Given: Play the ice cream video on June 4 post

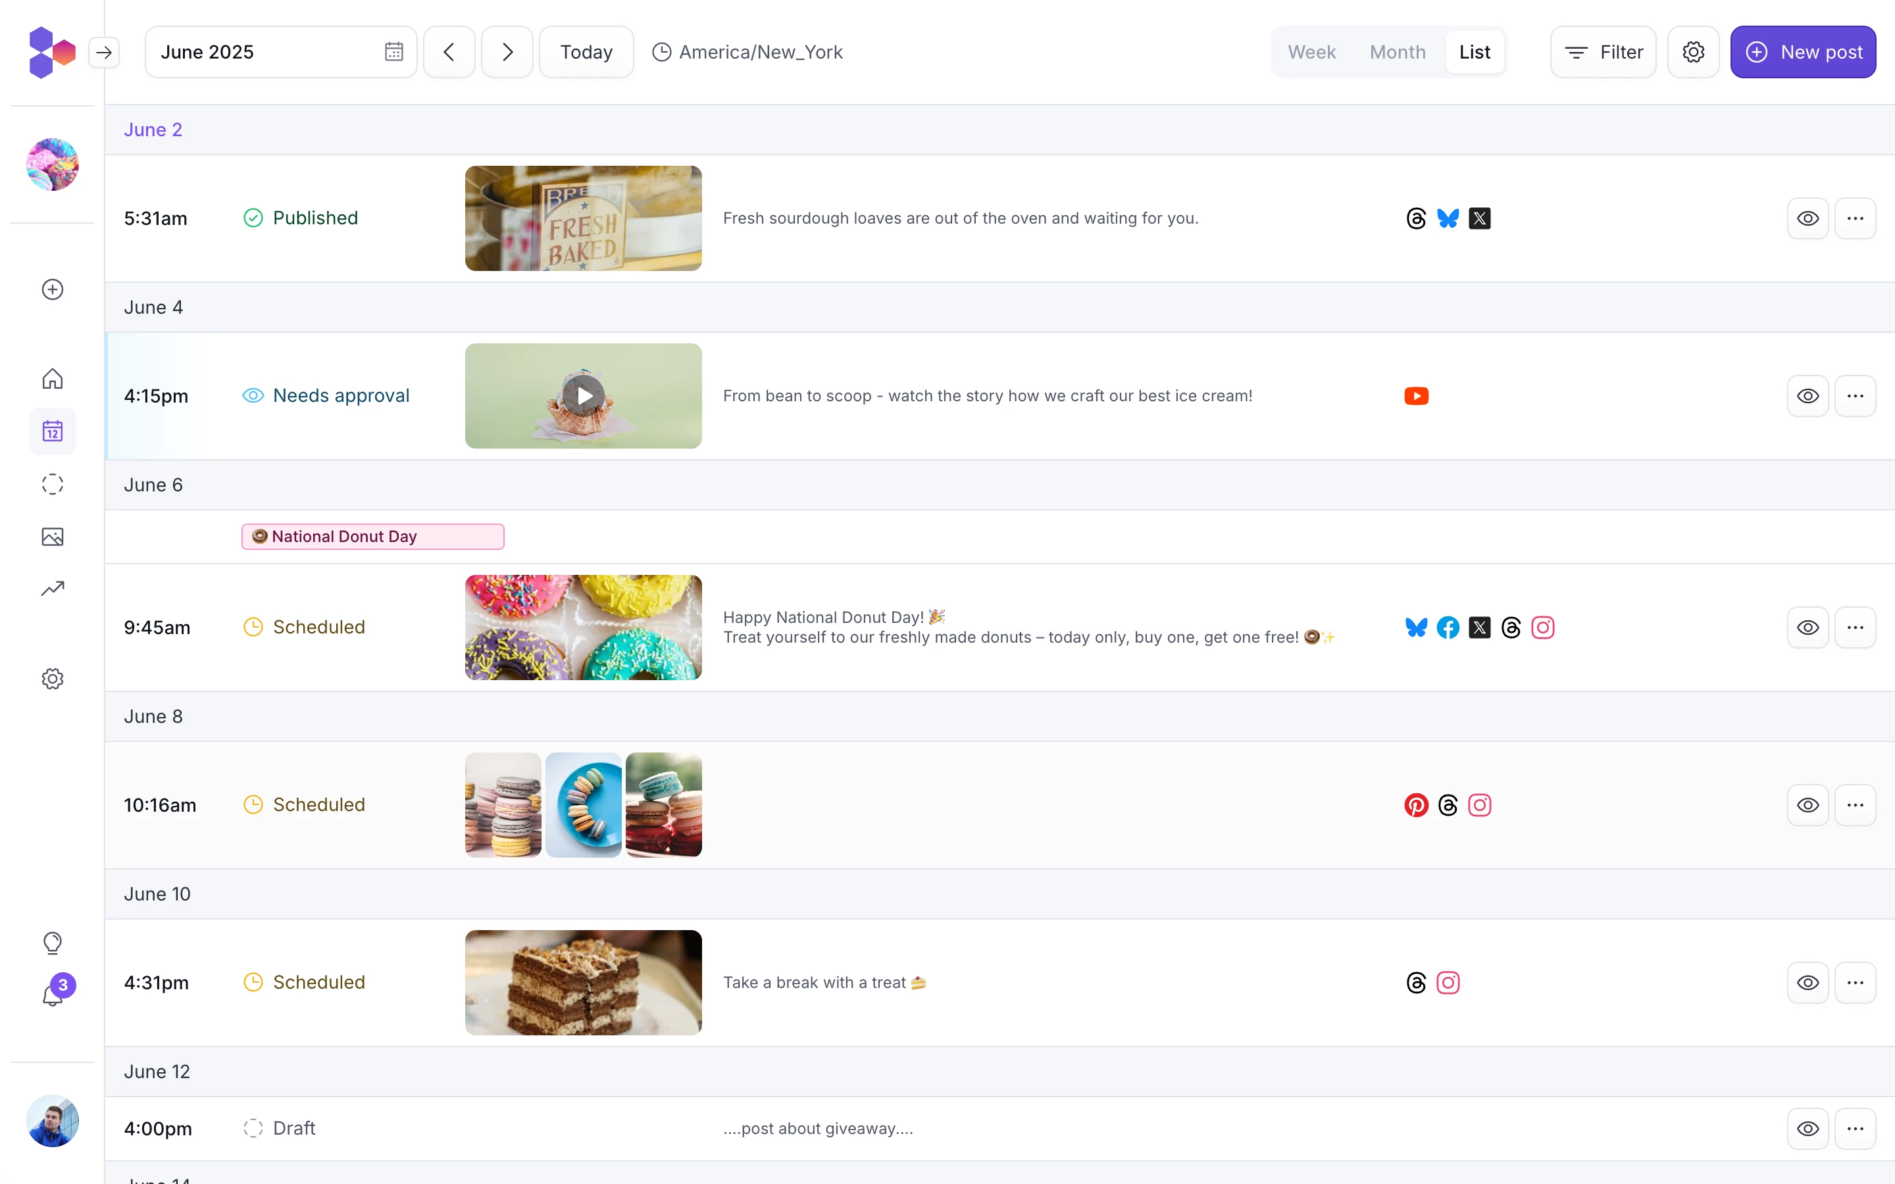Looking at the screenshot, I should click(584, 395).
